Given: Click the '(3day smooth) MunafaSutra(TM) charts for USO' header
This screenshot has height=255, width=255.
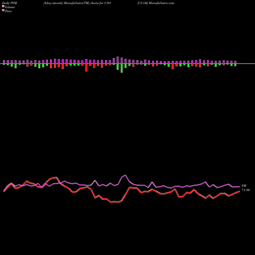Looking at the screenshot, I should point(77,3).
